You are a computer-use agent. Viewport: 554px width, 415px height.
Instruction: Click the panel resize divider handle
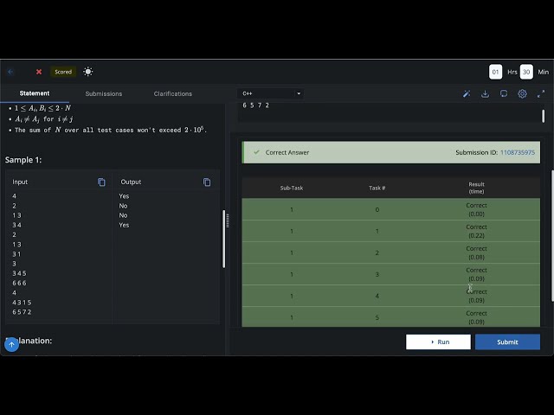point(228,220)
